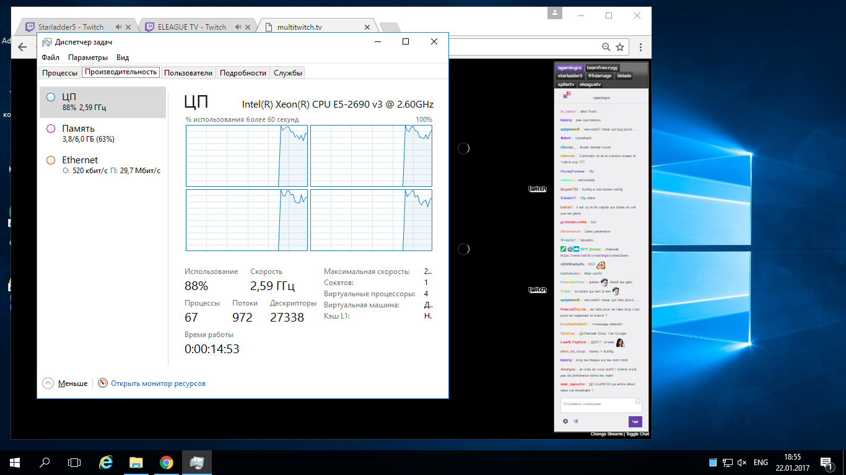Image resolution: width=846 pixels, height=475 pixels.
Task: Mute the Starladder5 Twitch tab audio icon
Action: [x=118, y=27]
